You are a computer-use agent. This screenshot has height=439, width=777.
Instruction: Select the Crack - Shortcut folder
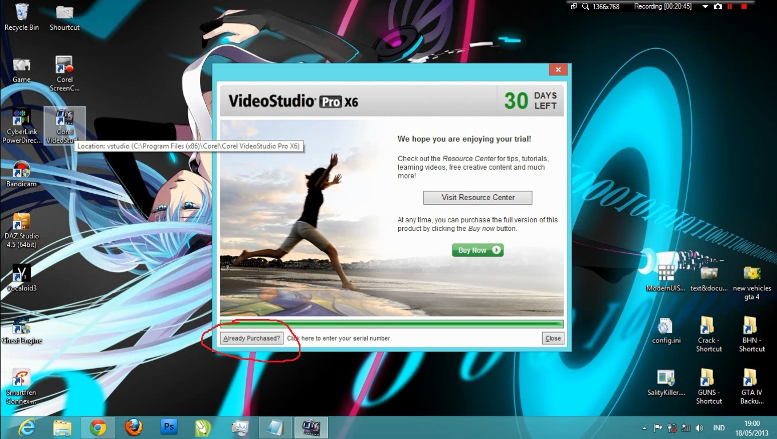[709, 335]
